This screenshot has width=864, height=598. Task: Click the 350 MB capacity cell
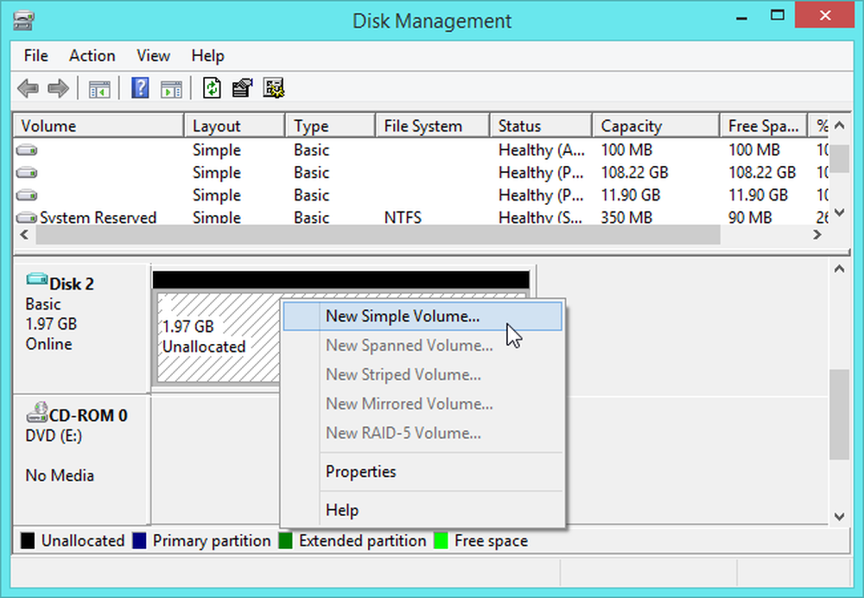point(626,218)
